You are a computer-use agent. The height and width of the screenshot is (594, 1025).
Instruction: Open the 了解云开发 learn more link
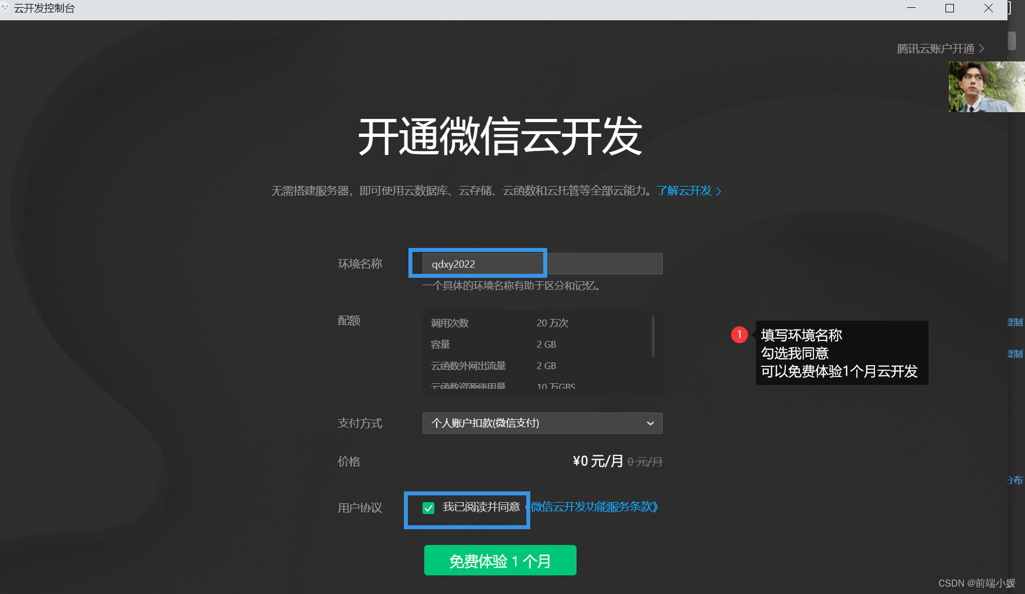(x=689, y=191)
